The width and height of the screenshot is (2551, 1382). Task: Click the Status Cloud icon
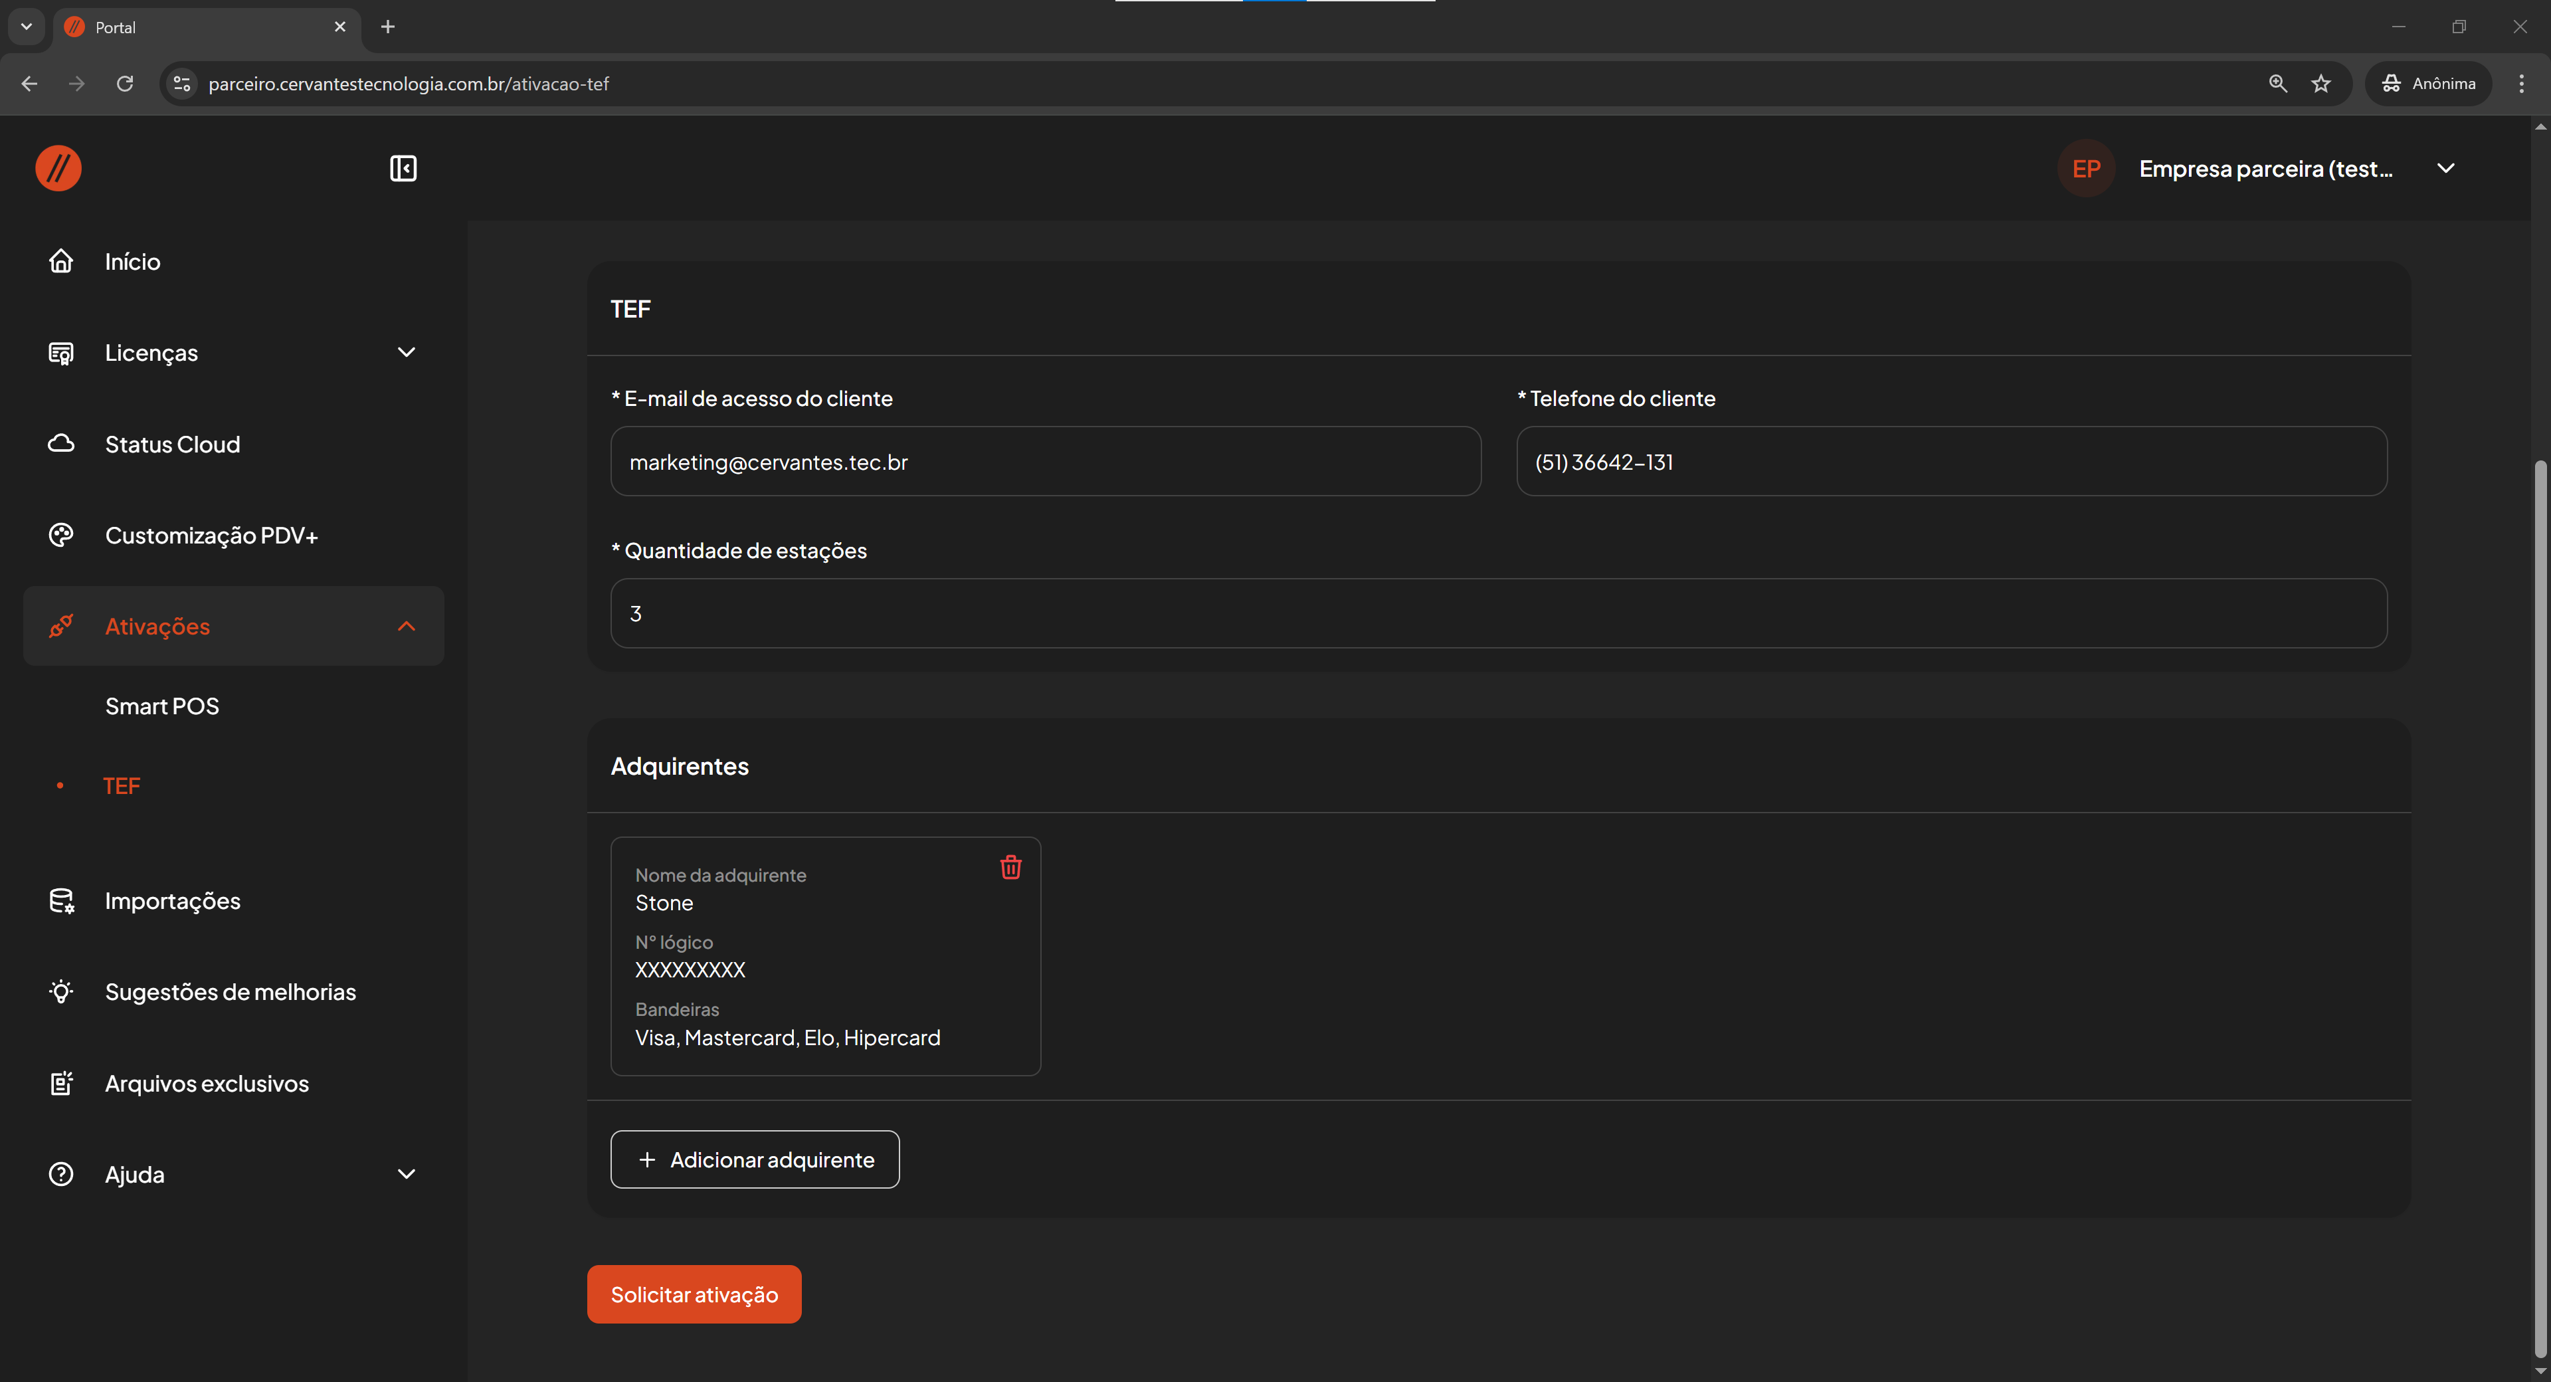pyautogui.click(x=61, y=444)
